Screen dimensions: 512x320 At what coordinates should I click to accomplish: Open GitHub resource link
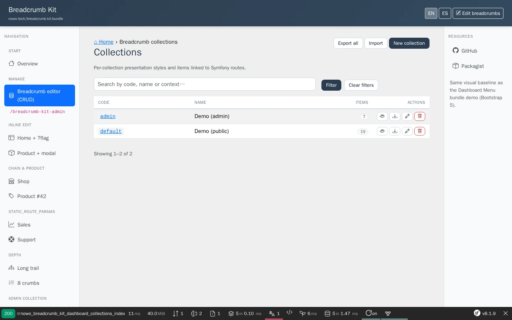point(465,51)
